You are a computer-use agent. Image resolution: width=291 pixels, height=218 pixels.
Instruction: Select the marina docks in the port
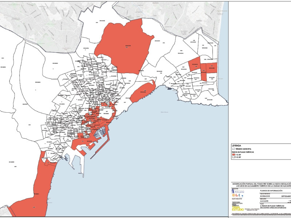coord(100,133)
